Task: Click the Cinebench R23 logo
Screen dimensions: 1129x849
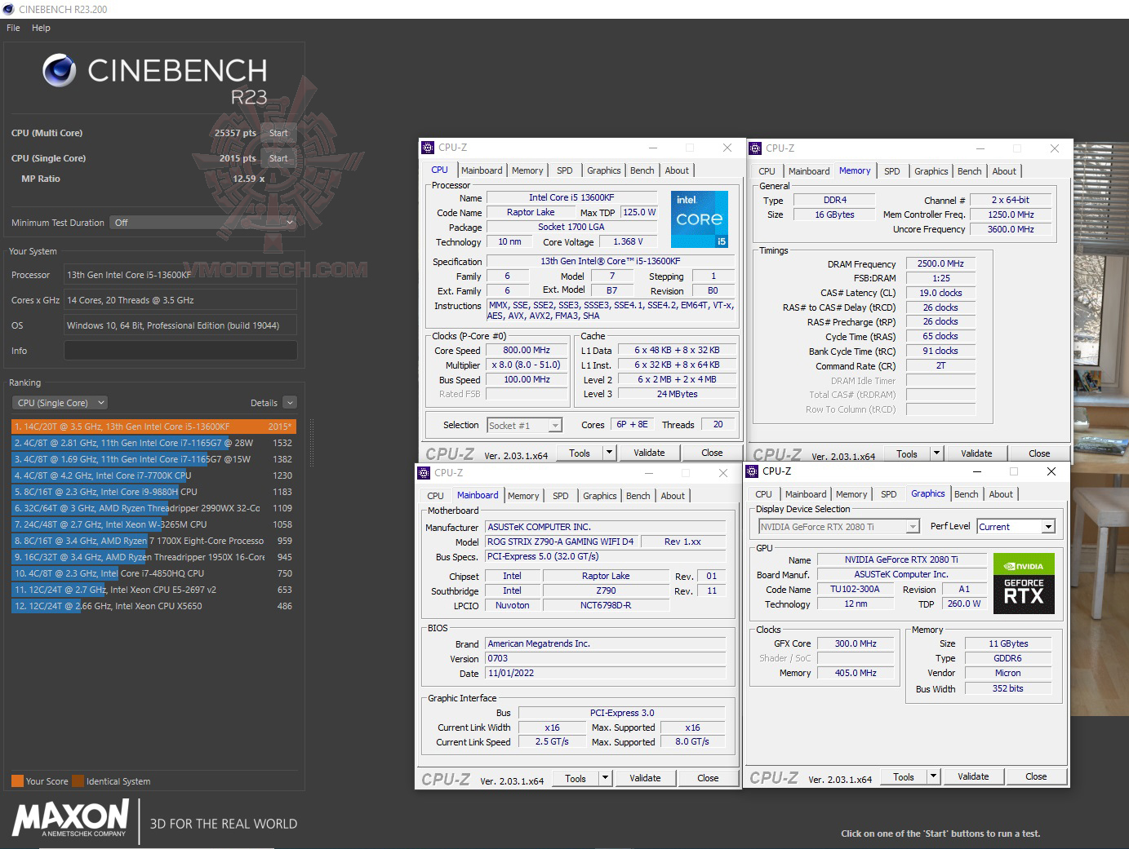Action: point(151,76)
